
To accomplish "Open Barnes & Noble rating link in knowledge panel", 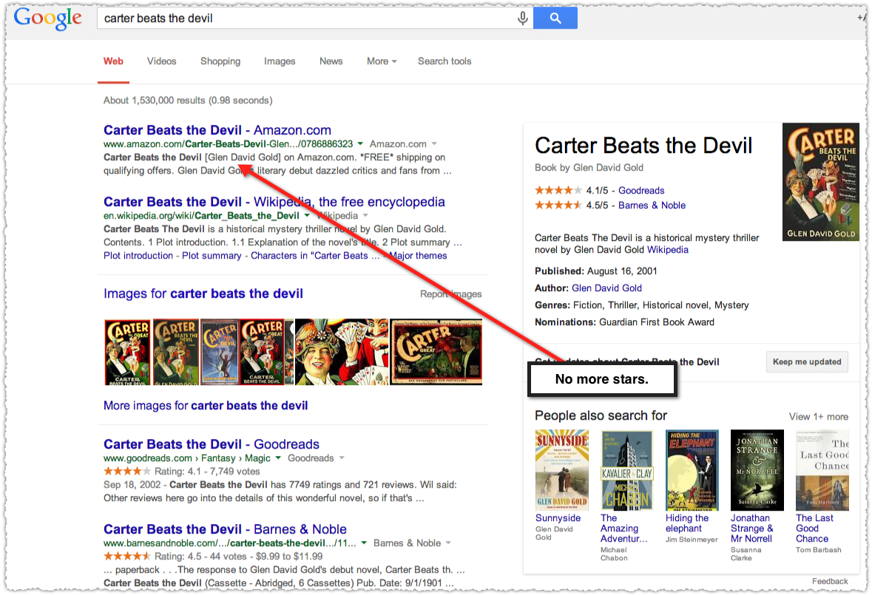I will 652,205.
